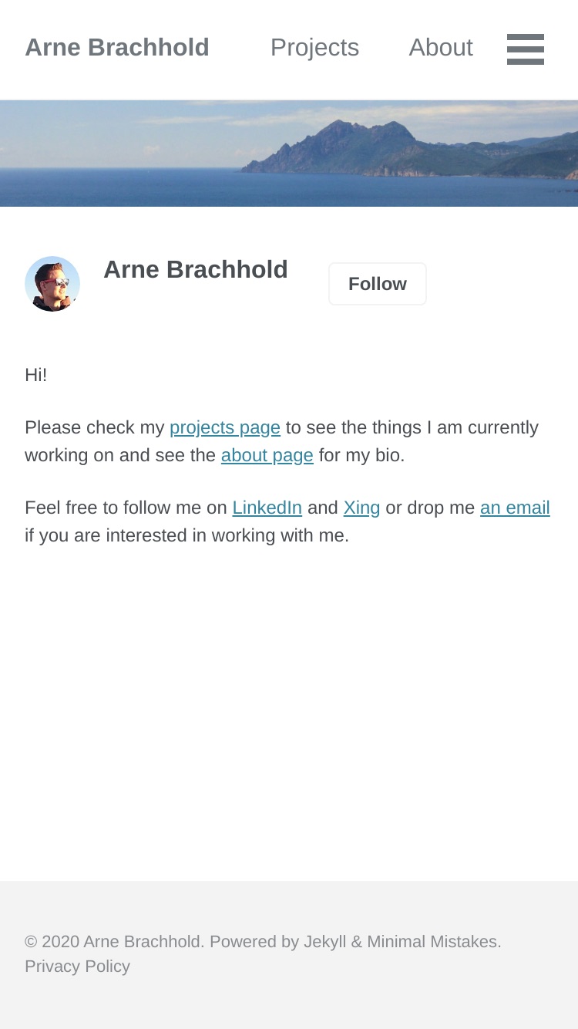Expand the Follow button

pyautogui.click(x=378, y=284)
